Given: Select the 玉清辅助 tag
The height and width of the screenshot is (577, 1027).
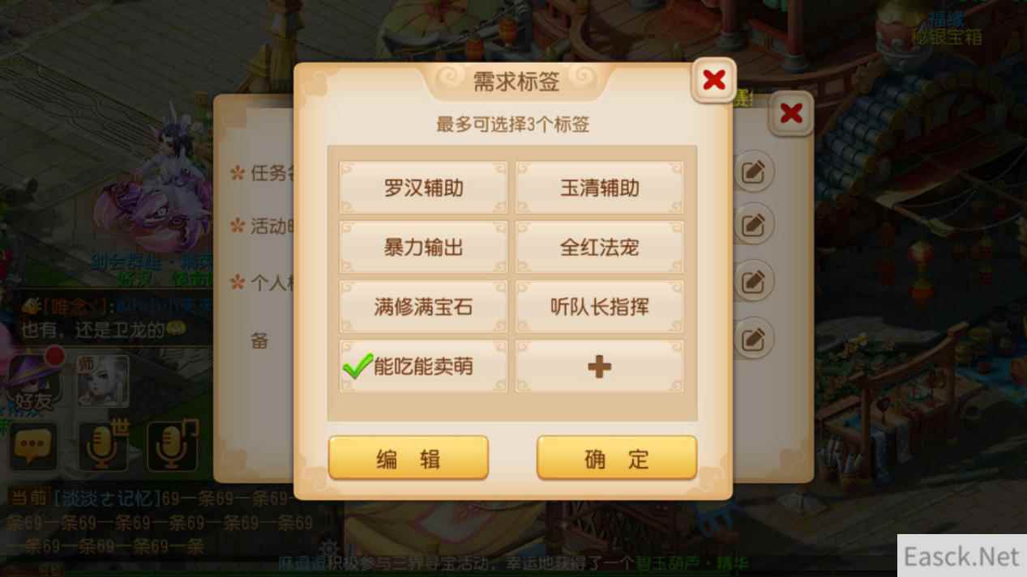Looking at the screenshot, I should 599,189.
